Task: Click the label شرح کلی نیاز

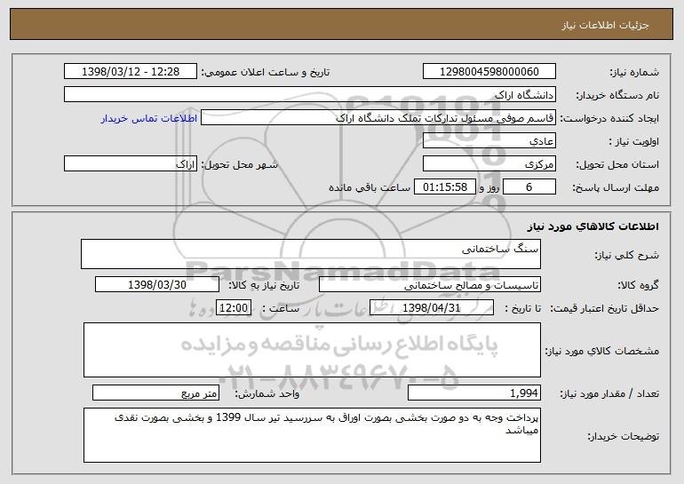Action: [627, 255]
